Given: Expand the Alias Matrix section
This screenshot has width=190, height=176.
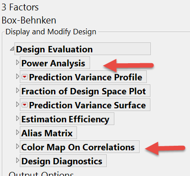Looking at the screenshot, I should click(18, 133).
